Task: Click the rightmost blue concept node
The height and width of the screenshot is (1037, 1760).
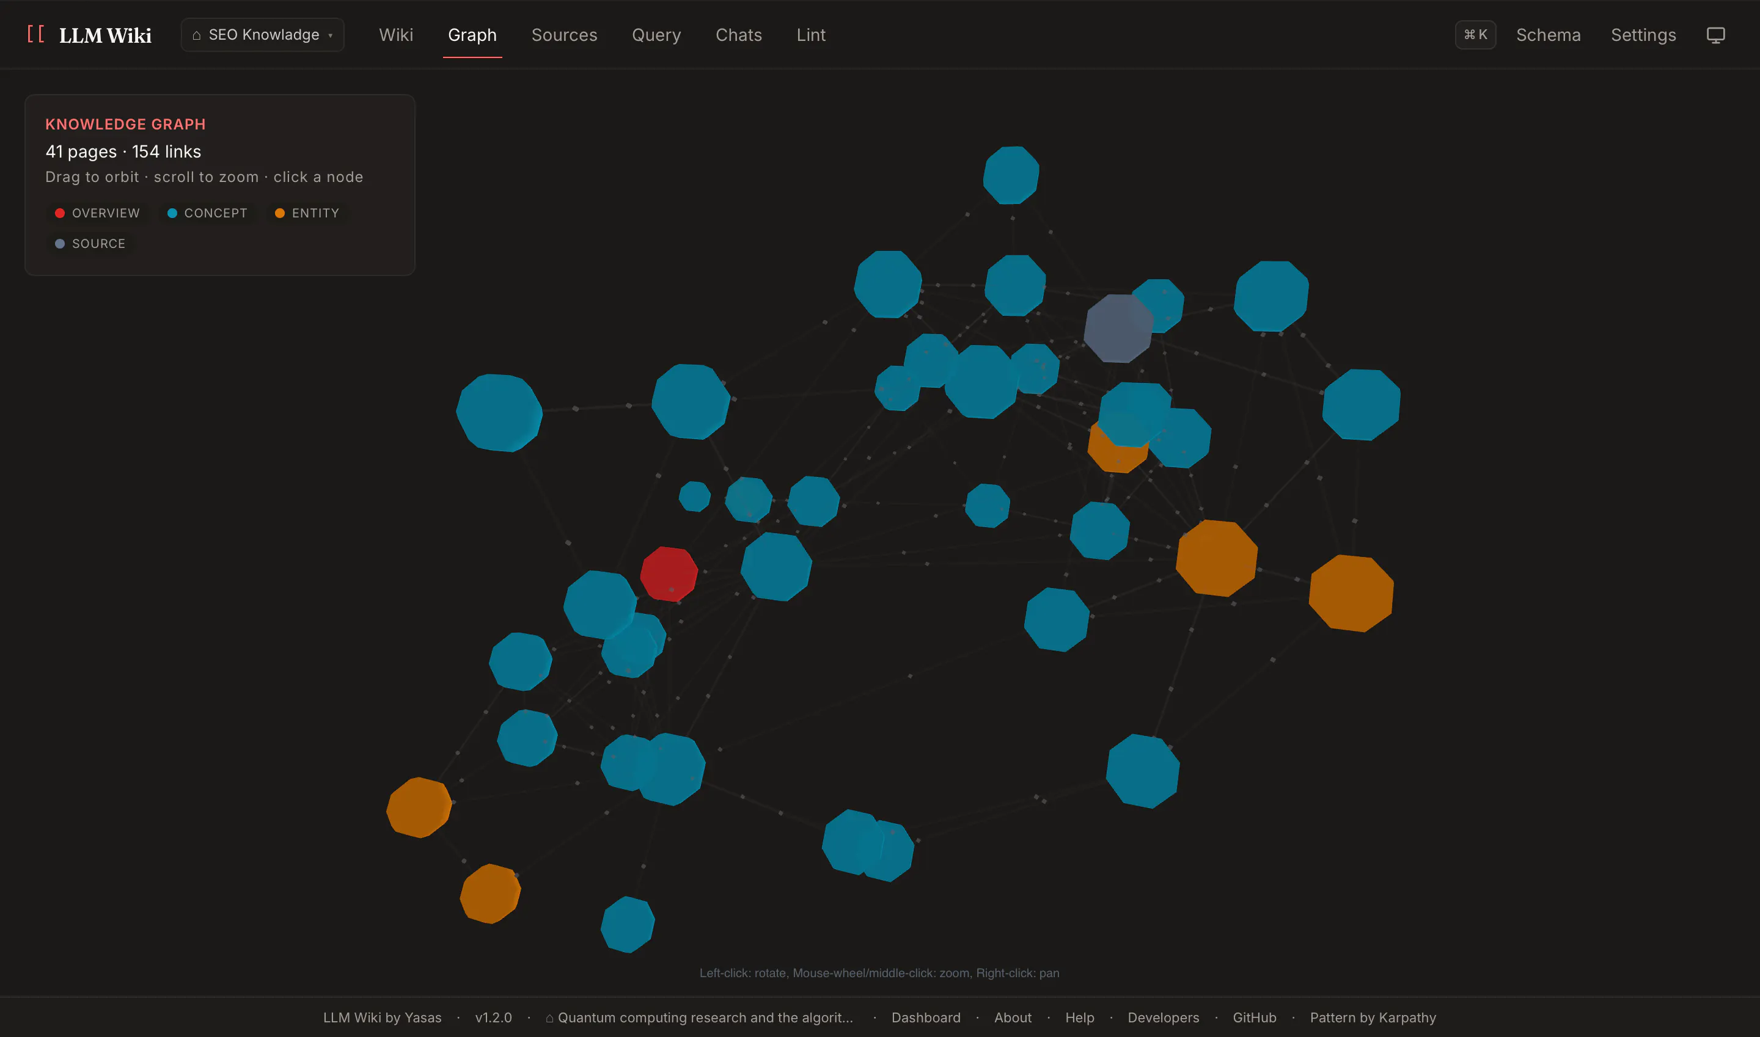Action: pos(1361,404)
